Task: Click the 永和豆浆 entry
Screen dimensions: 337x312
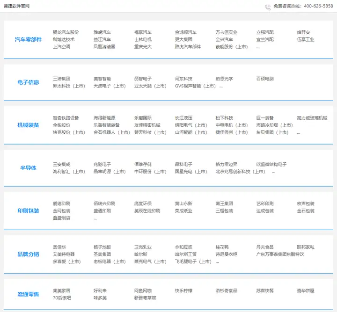Action: click(183, 247)
